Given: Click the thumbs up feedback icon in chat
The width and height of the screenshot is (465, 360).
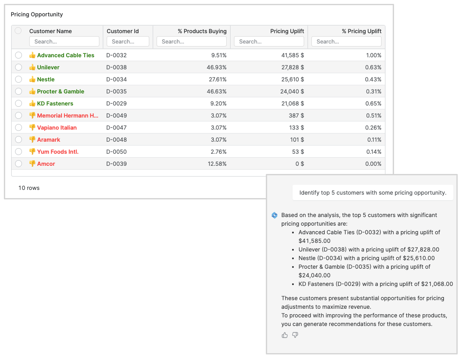Looking at the screenshot, I should [x=285, y=335].
